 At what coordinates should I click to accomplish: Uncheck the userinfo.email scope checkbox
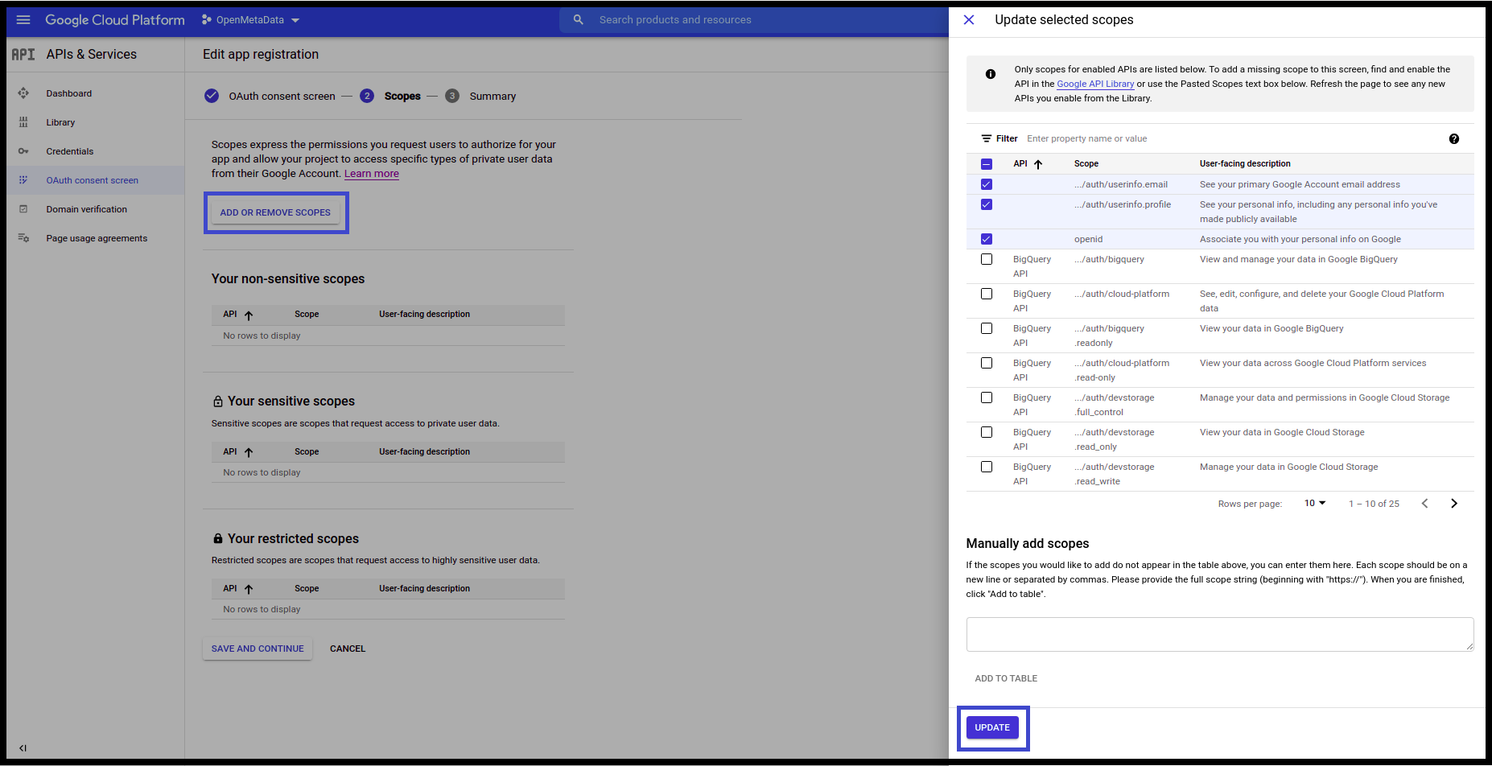point(987,184)
